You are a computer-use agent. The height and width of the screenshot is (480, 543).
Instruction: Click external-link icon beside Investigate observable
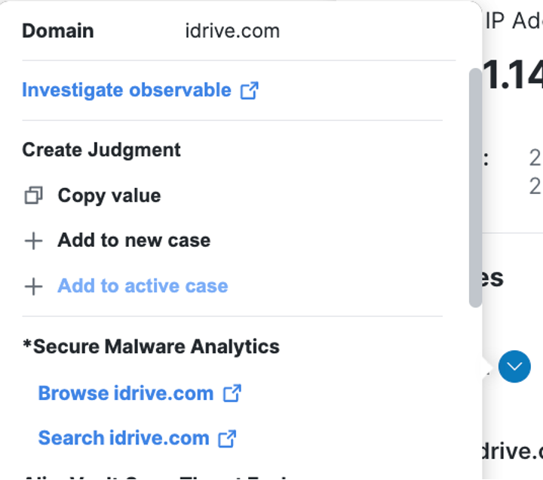pyautogui.click(x=249, y=91)
